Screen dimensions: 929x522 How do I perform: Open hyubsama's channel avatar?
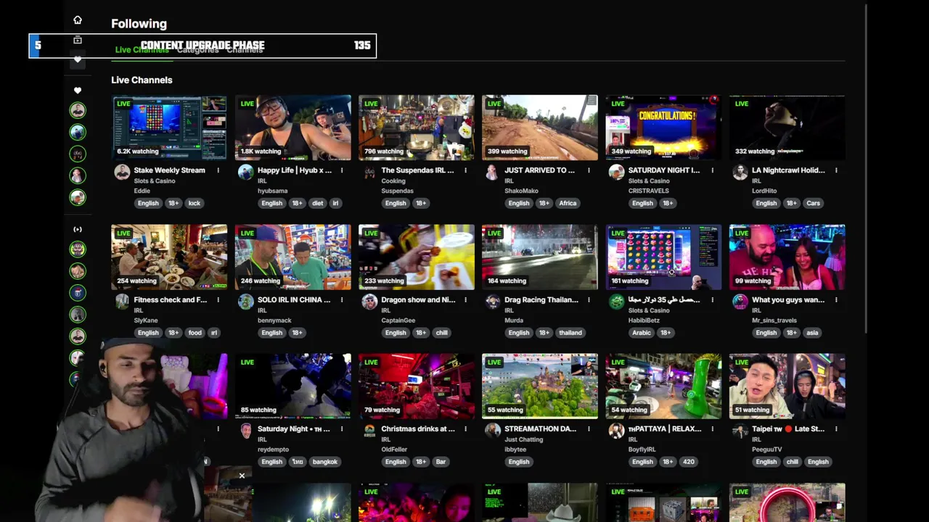point(246,172)
